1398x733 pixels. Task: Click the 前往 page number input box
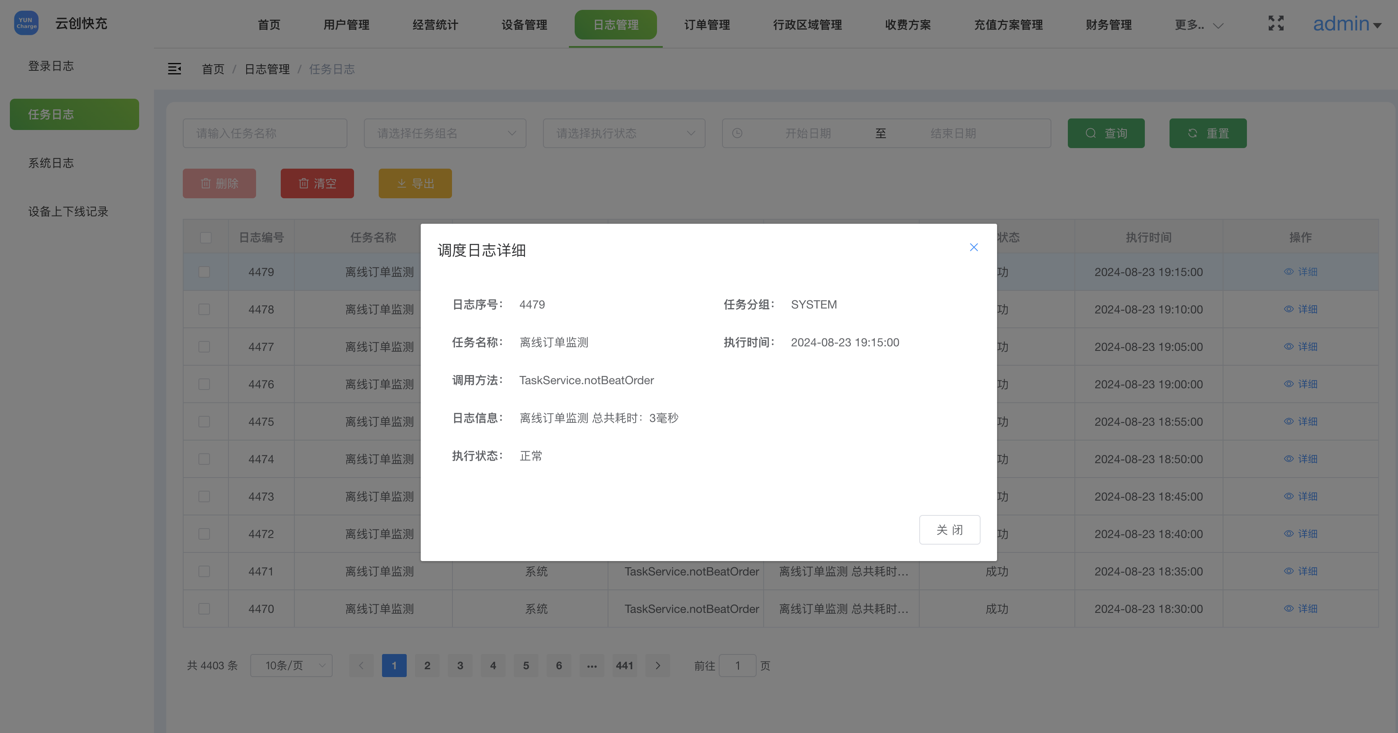tap(737, 665)
